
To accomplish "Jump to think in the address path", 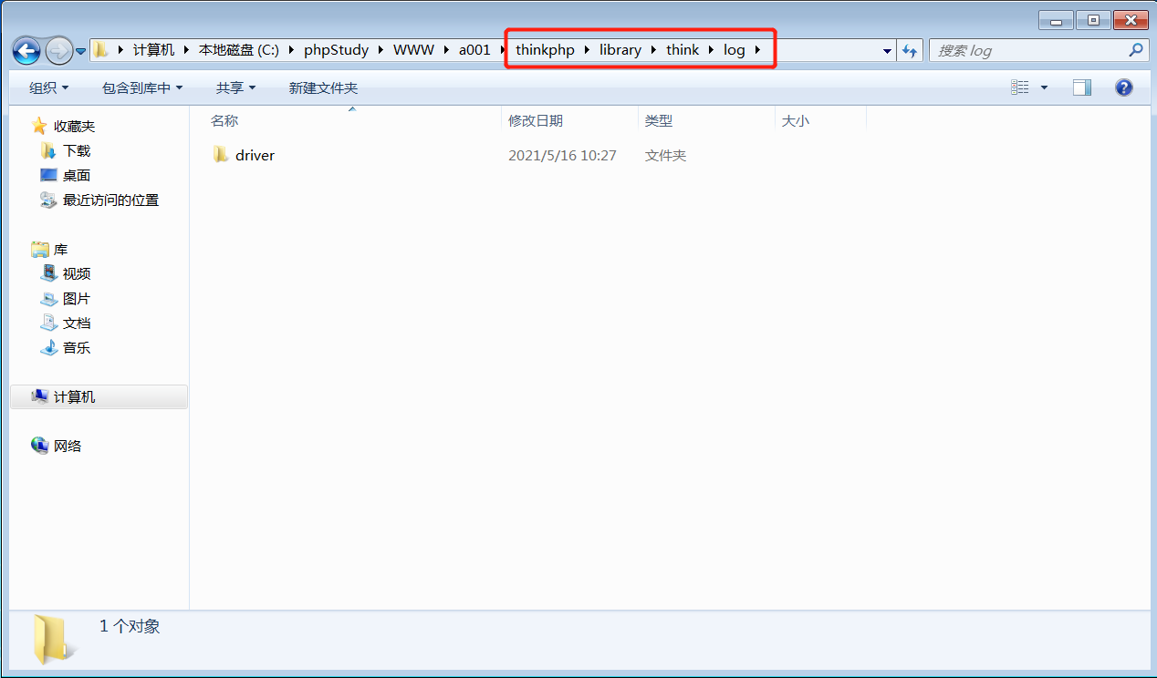I will 683,50.
